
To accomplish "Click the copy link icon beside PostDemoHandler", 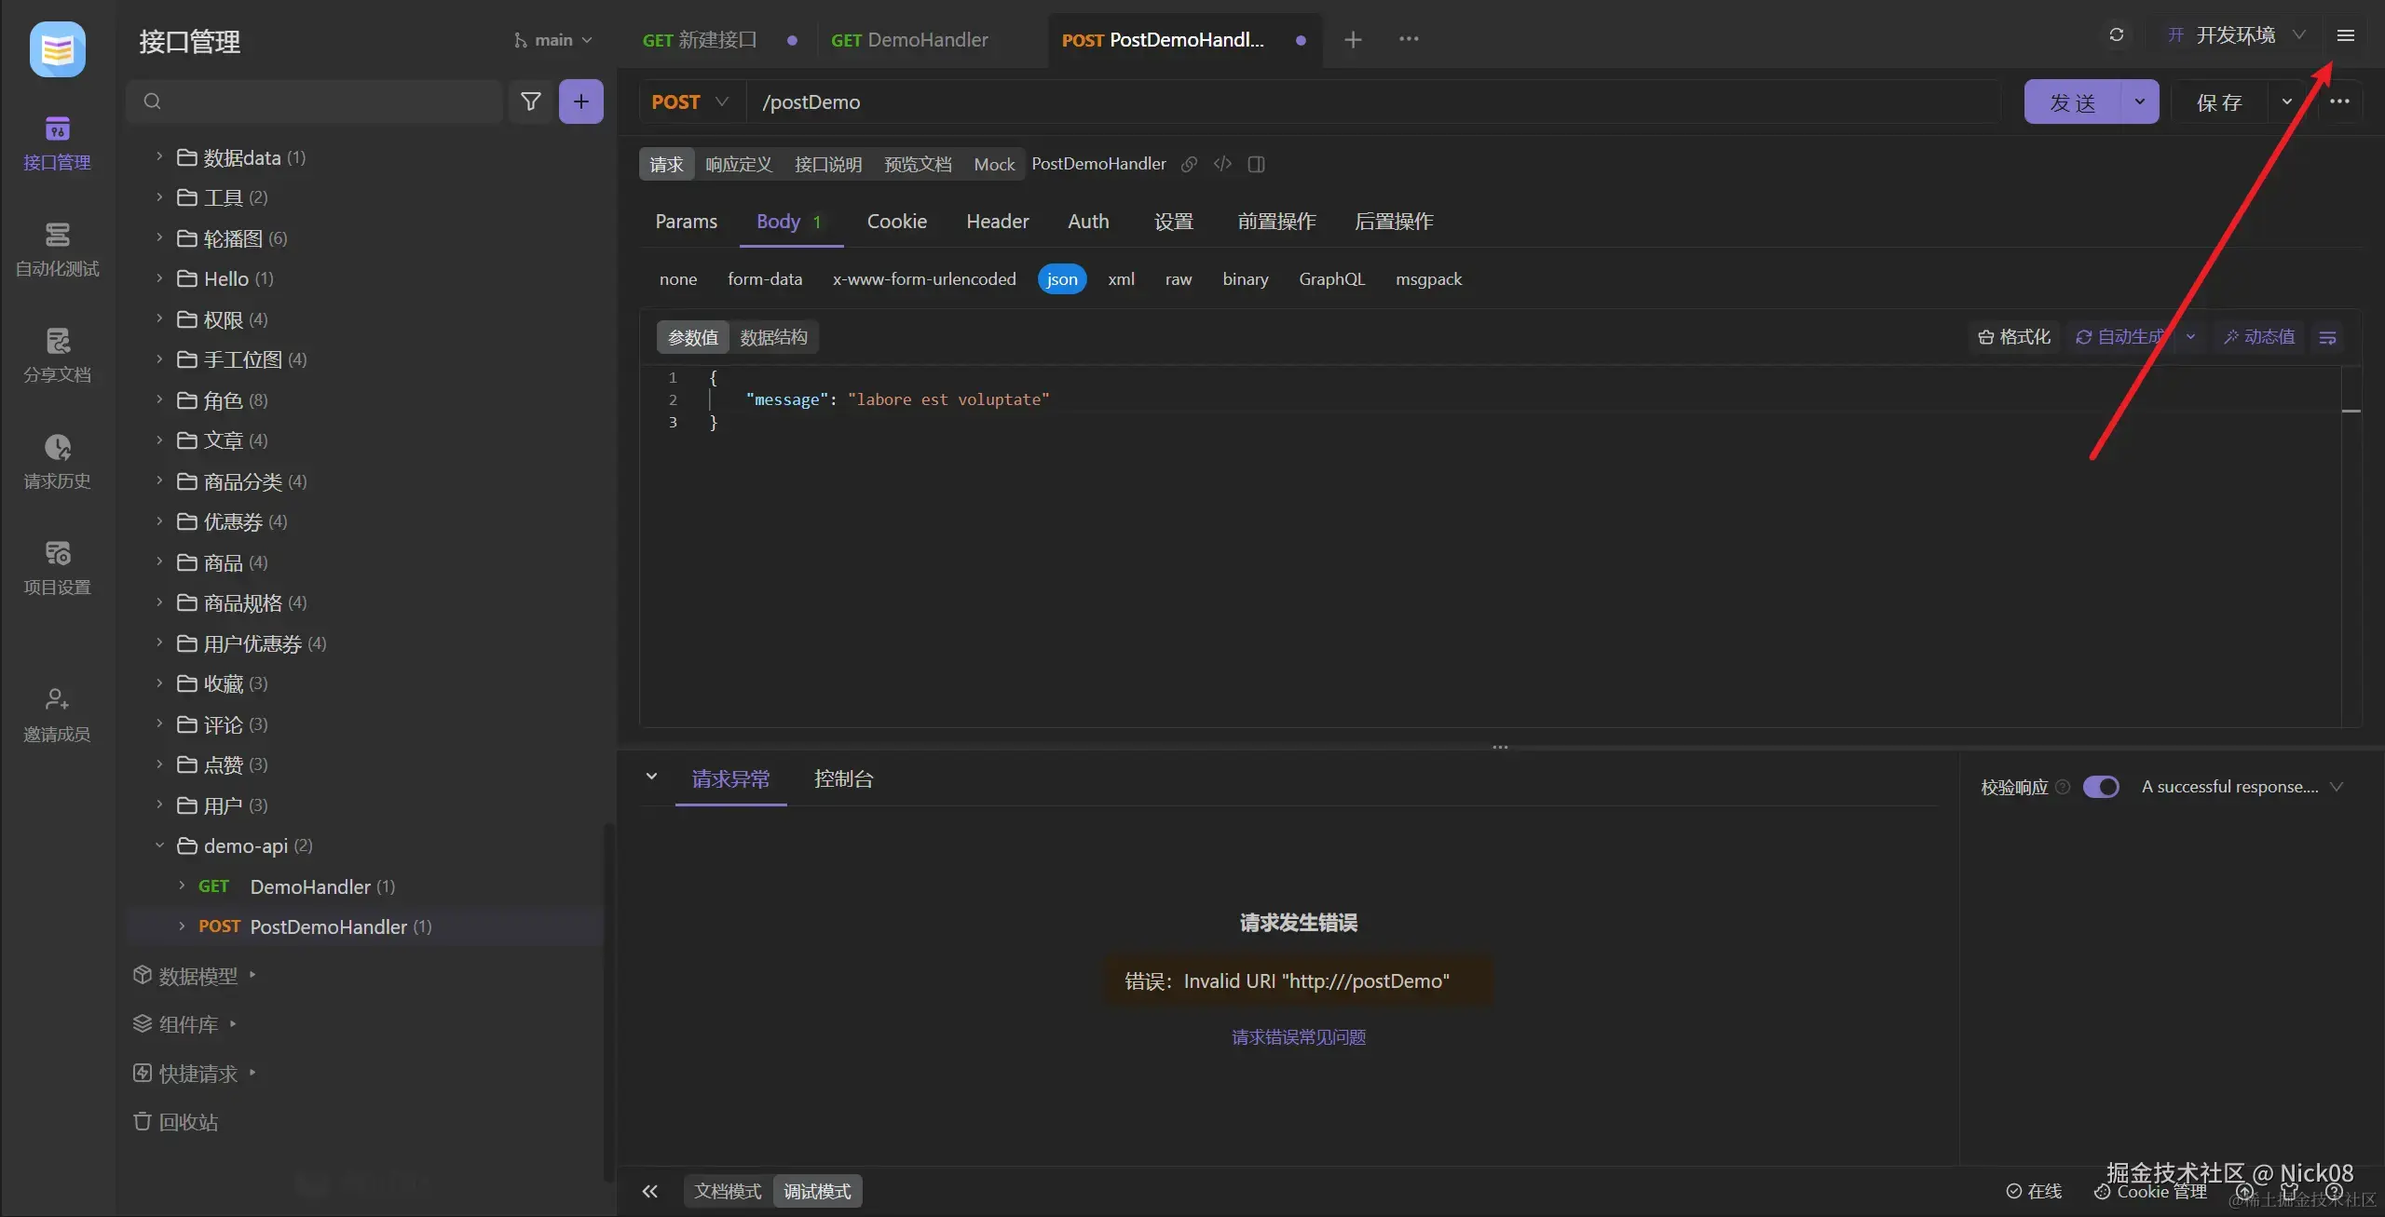I will click(x=1189, y=164).
